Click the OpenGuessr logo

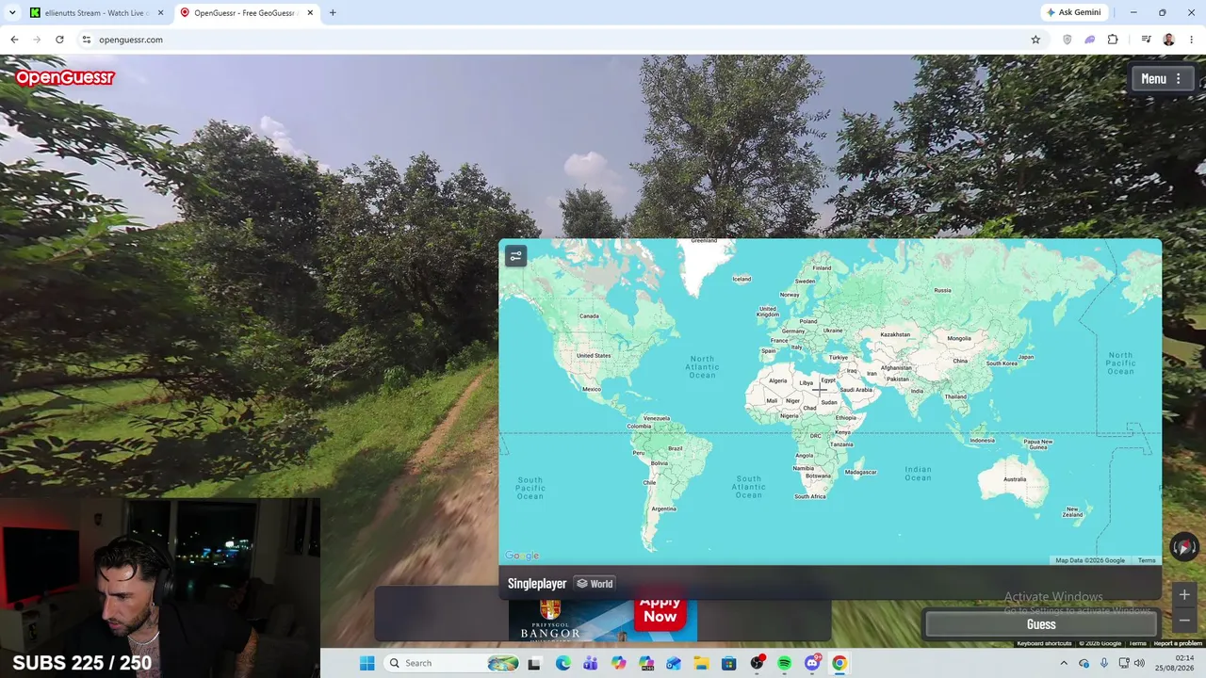pos(65,77)
